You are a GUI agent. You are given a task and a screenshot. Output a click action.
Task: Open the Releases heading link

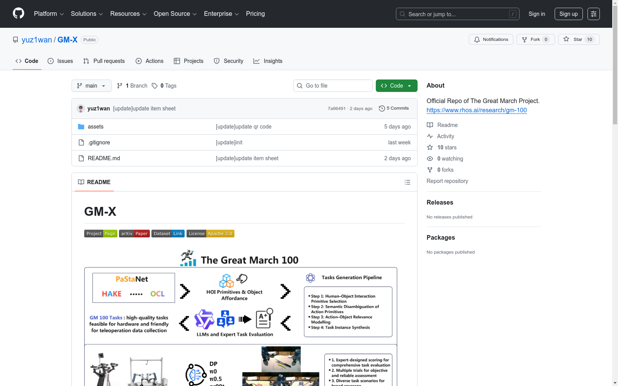pyautogui.click(x=440, y=202)
